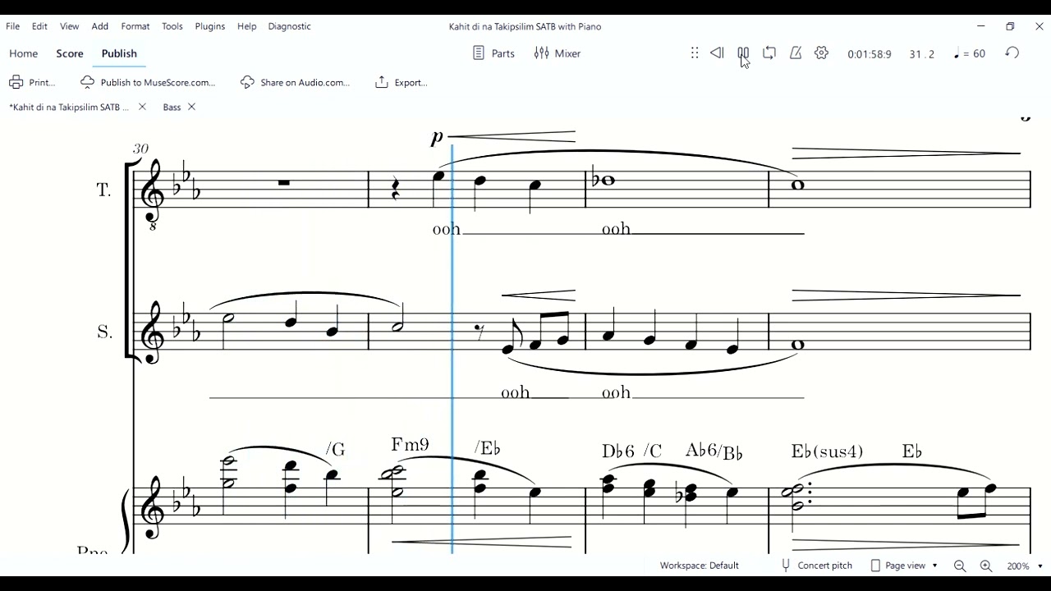Screen dimensions: 1051x591
Task: Select the /G chord symbol
Action: click(336, 449)
